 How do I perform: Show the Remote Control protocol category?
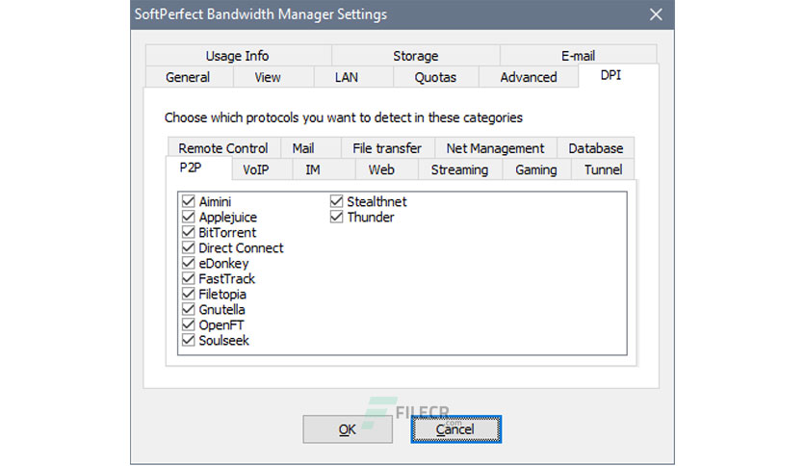(x=223, y=148)
